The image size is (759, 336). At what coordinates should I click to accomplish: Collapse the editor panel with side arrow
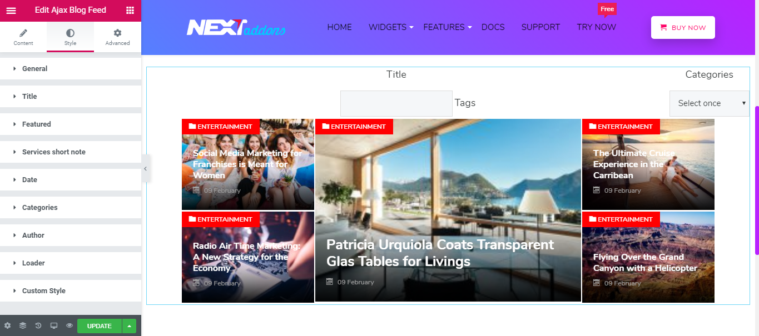145,168
